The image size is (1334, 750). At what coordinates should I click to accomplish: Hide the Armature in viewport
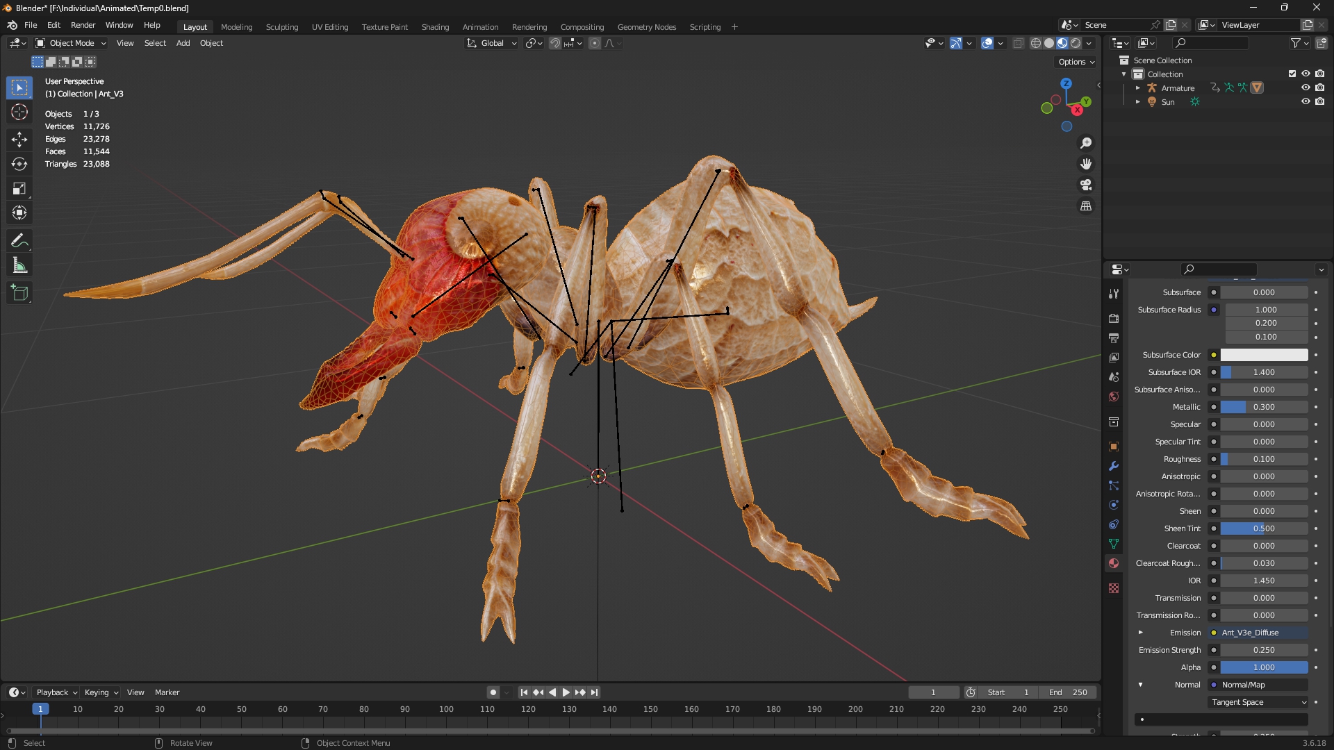coord(1306,87)
